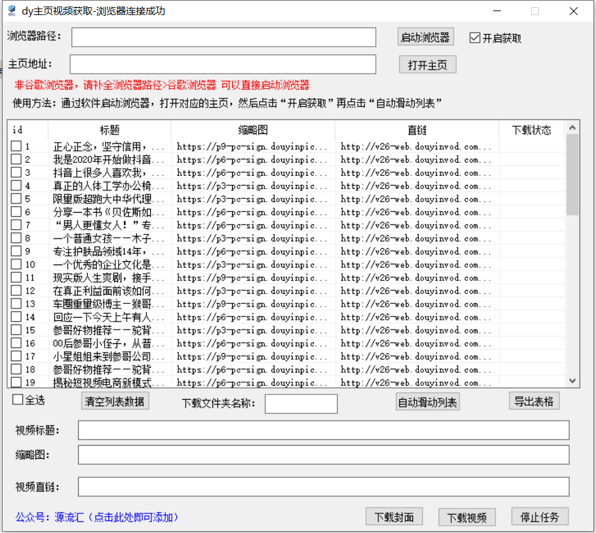
Task: Click the id column header
Action: pos(28,130)
